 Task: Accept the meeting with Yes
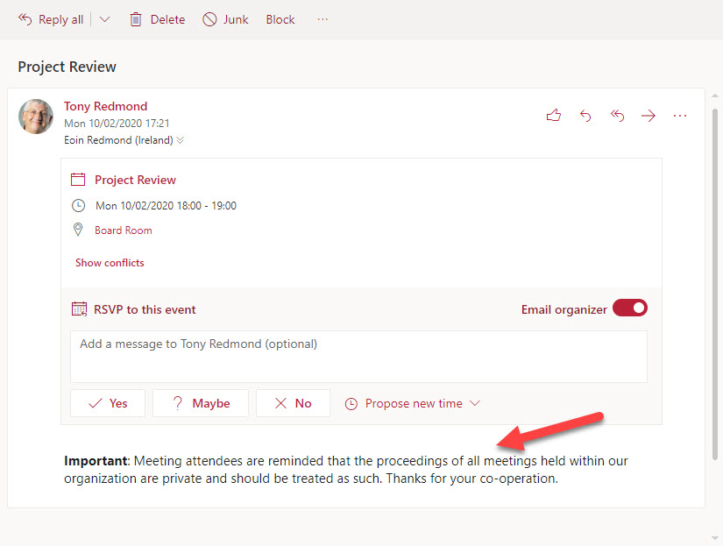coord(109,403)
